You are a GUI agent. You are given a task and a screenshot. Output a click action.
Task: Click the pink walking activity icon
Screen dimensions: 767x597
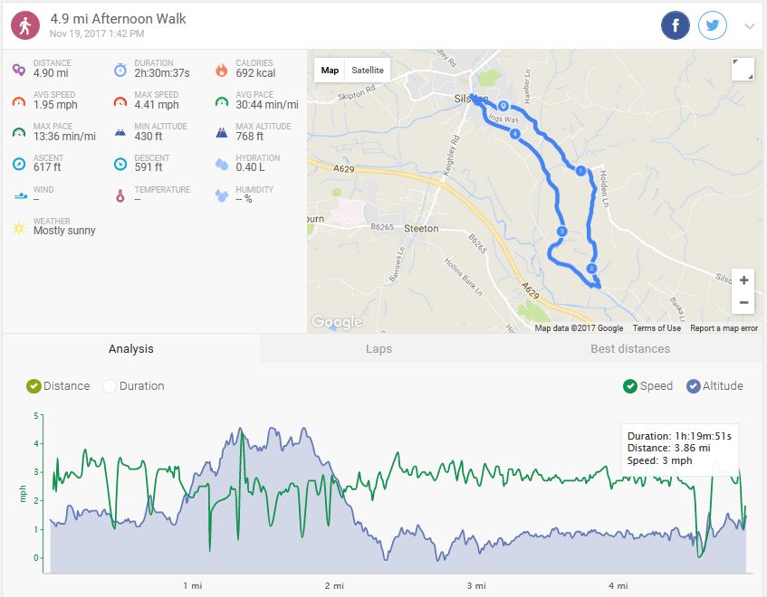(24, 25)
